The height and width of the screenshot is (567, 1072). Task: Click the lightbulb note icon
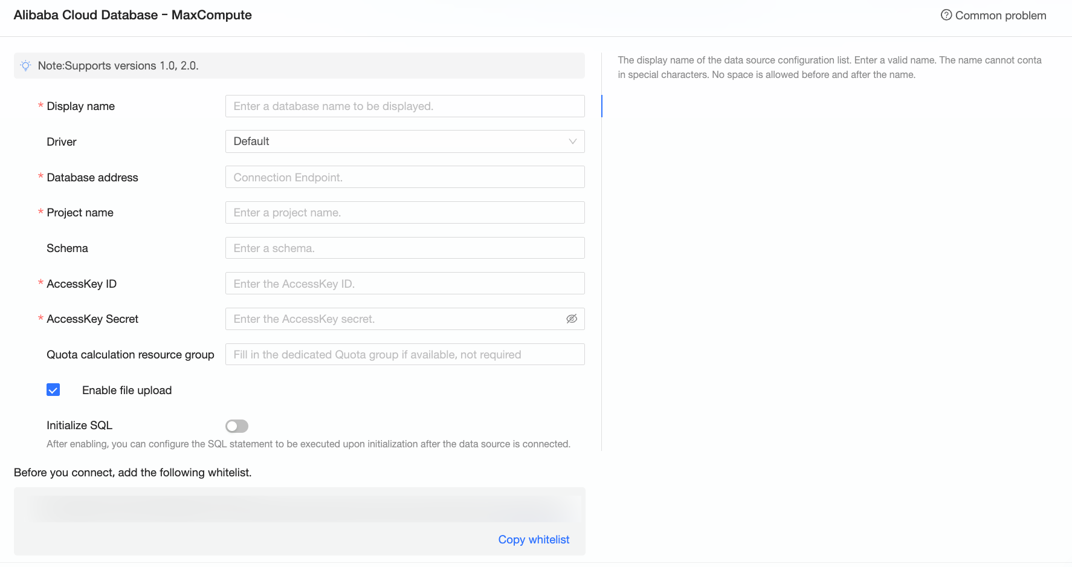pyautogui.click(x=25, y=66)
